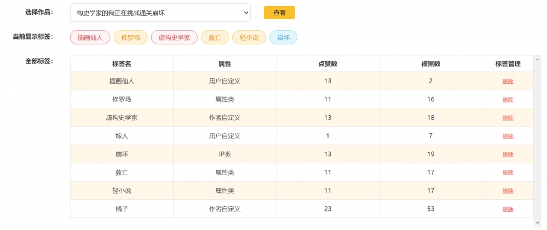Click the like count 23 cell
Image resolution: width=547 pixels, height=230 pixels.
327,209
